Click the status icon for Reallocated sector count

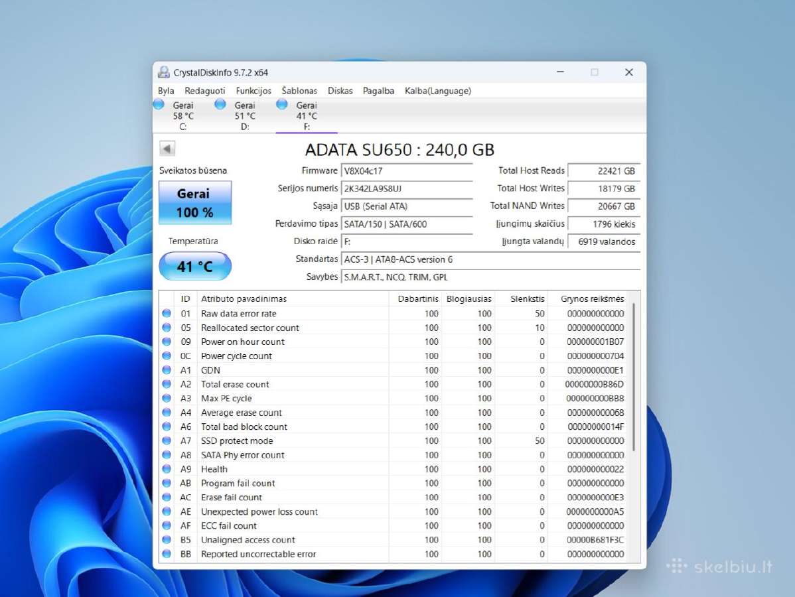pyautogui.click(x=167, y=328)
